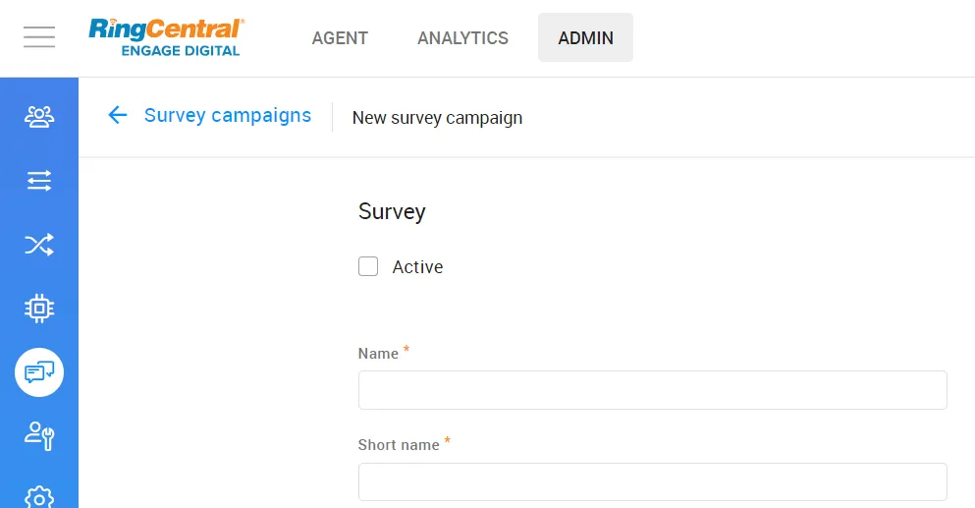Switch to the ANALYTICS tab
Viewport: 975px width, 508px height.
point(462,38)
